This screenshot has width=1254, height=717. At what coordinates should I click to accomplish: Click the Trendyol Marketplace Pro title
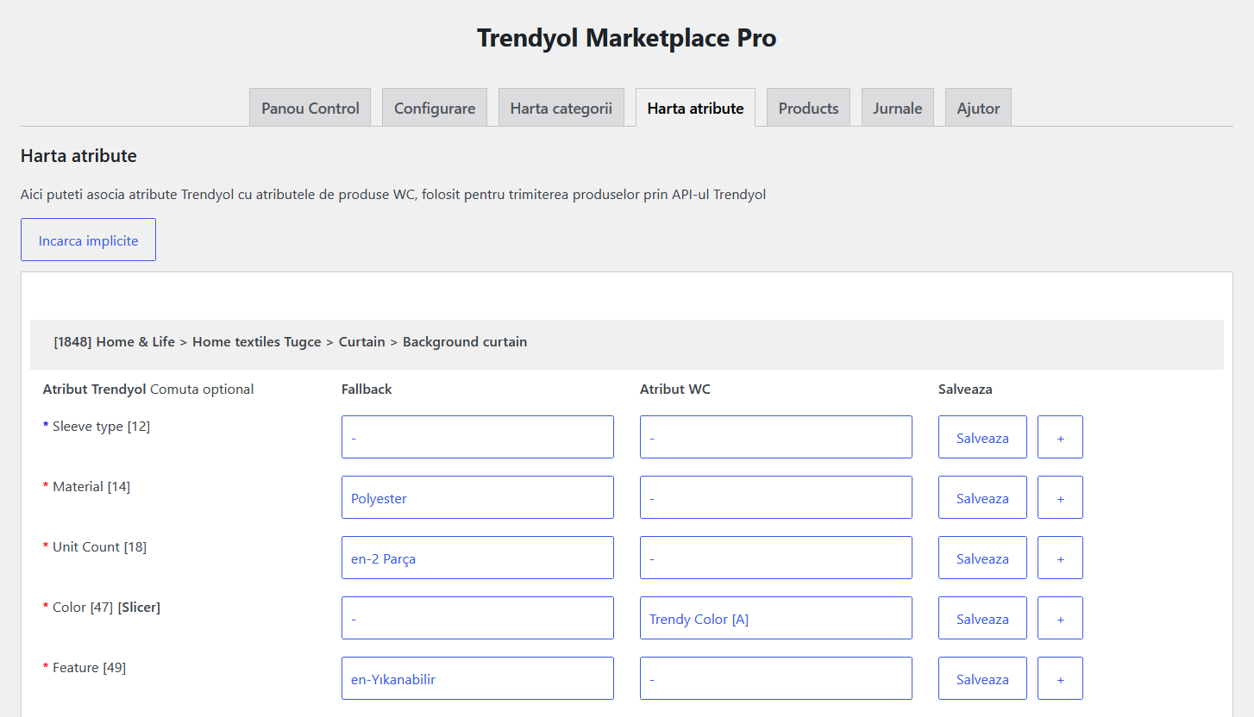627,39
